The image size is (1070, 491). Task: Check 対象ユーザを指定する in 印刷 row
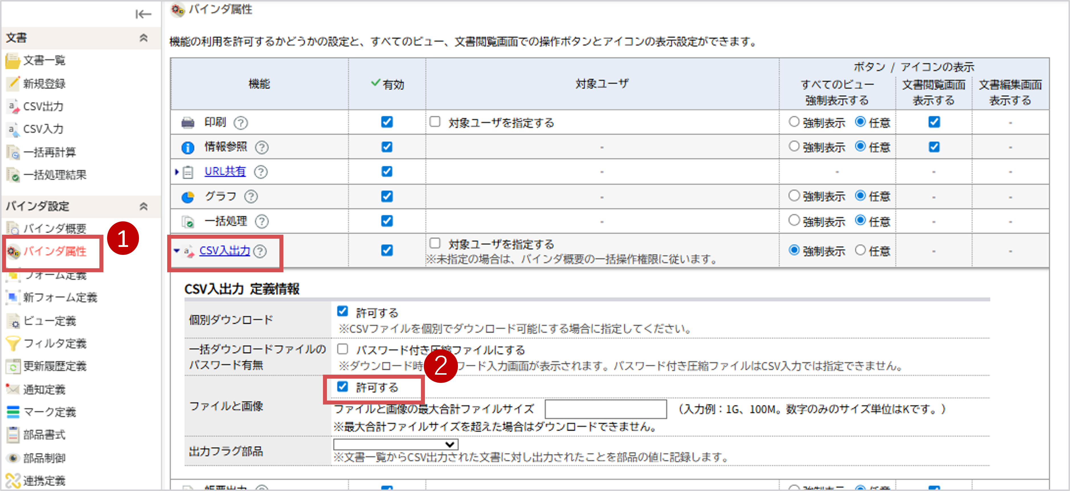coord(435,121)
